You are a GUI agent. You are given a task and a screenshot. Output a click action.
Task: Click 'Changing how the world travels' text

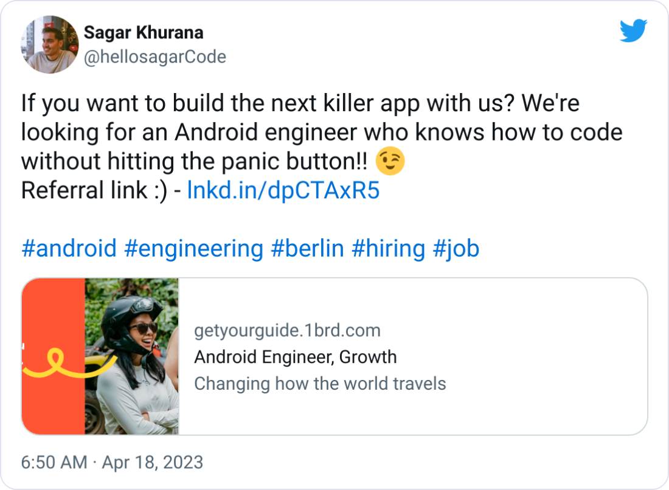(x=321, y=384)
